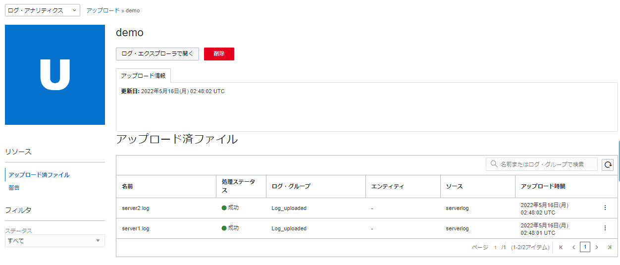Click the magnifier icon in search box
Image resolution: width=620 pixels, height=265 pixels.
click(x=494, y=164)
